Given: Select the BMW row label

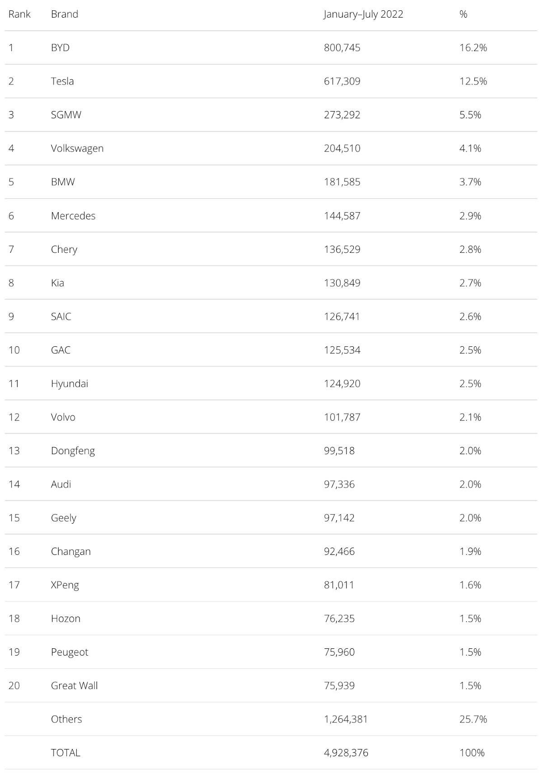Looking at the screenshot, I should tap(63, 181).
